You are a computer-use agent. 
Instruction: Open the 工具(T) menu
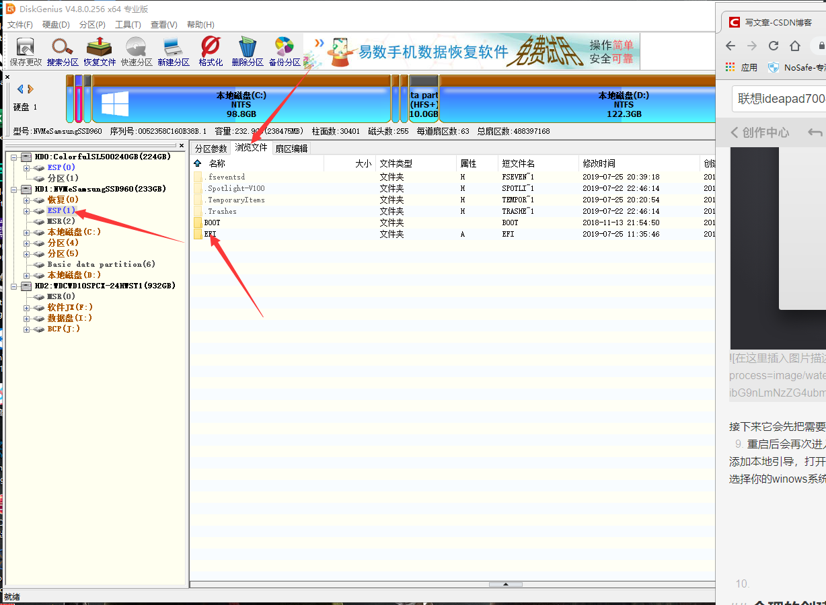[128, 25]
